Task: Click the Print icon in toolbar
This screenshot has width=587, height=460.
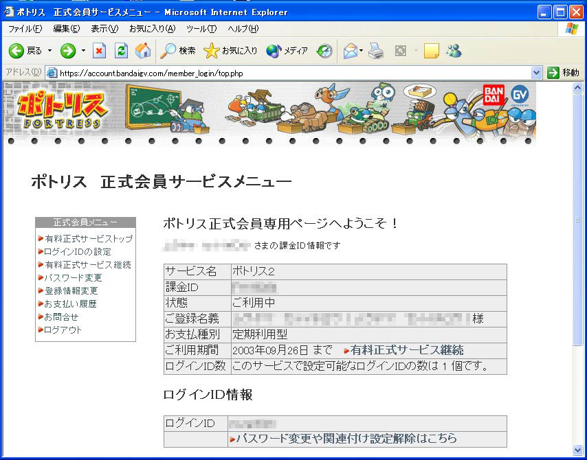Action: pos(375,51)
